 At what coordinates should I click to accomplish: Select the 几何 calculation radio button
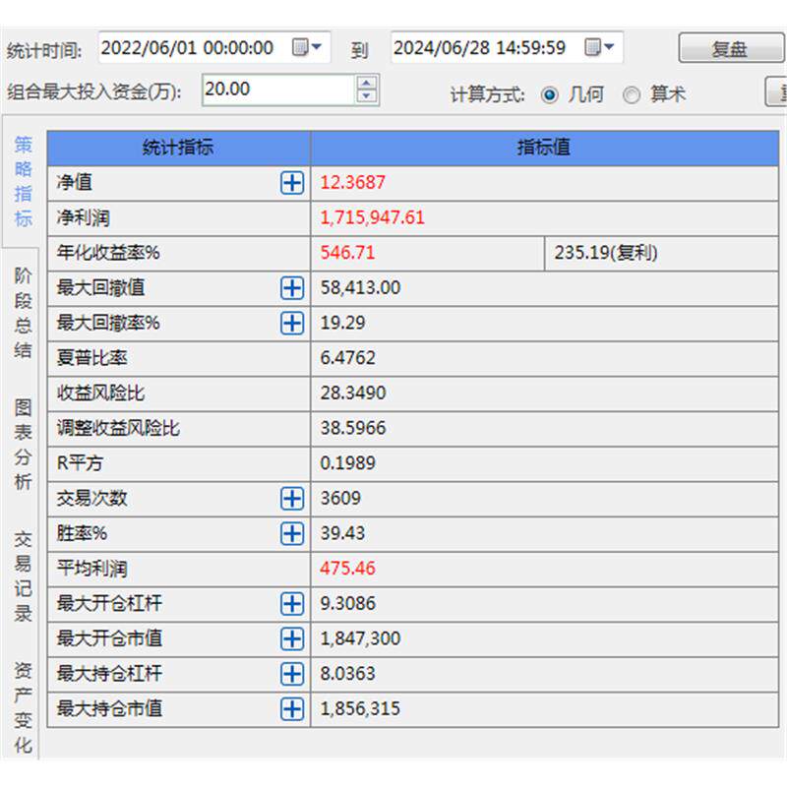(550, 94)
